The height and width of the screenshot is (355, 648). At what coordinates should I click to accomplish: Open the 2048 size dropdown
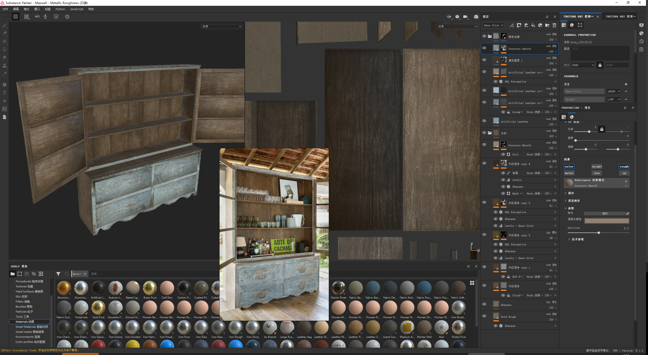click(x=583, y=65)
